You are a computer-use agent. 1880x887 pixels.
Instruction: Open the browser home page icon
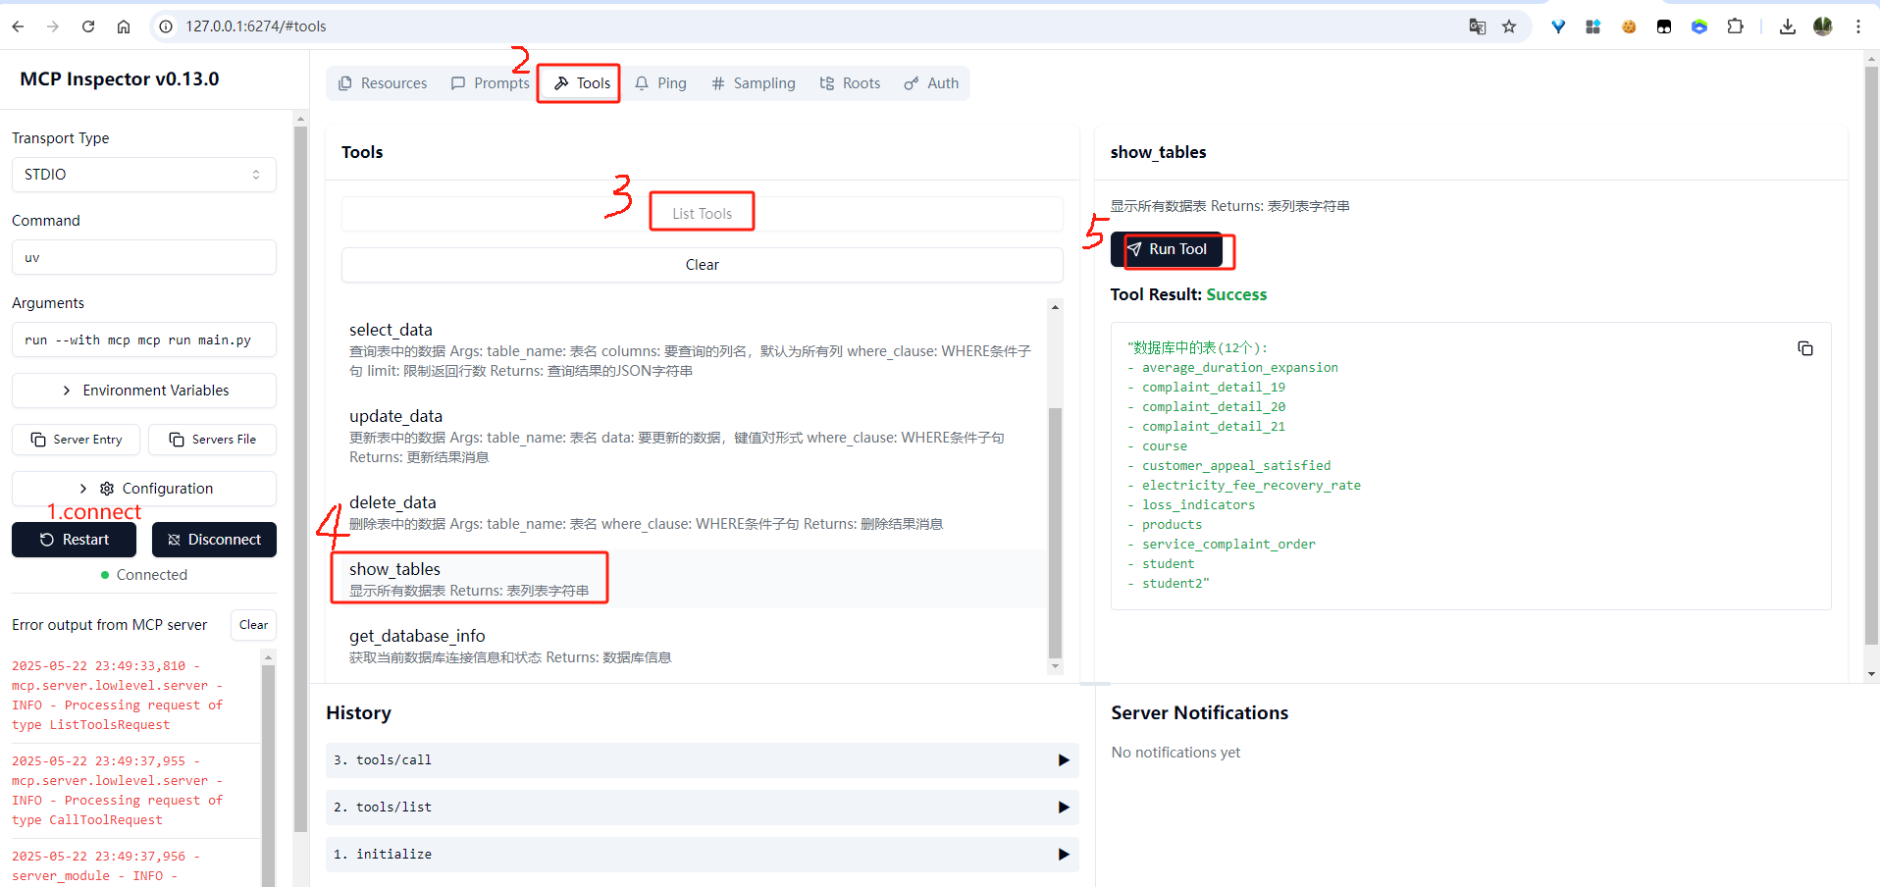[124, 26]
